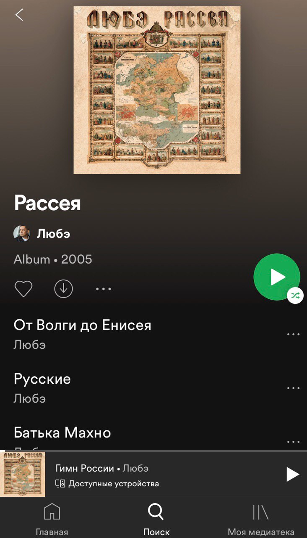Tap the Любэ artist avatar
The image size is (307, 538).
(x=22, y=234)
